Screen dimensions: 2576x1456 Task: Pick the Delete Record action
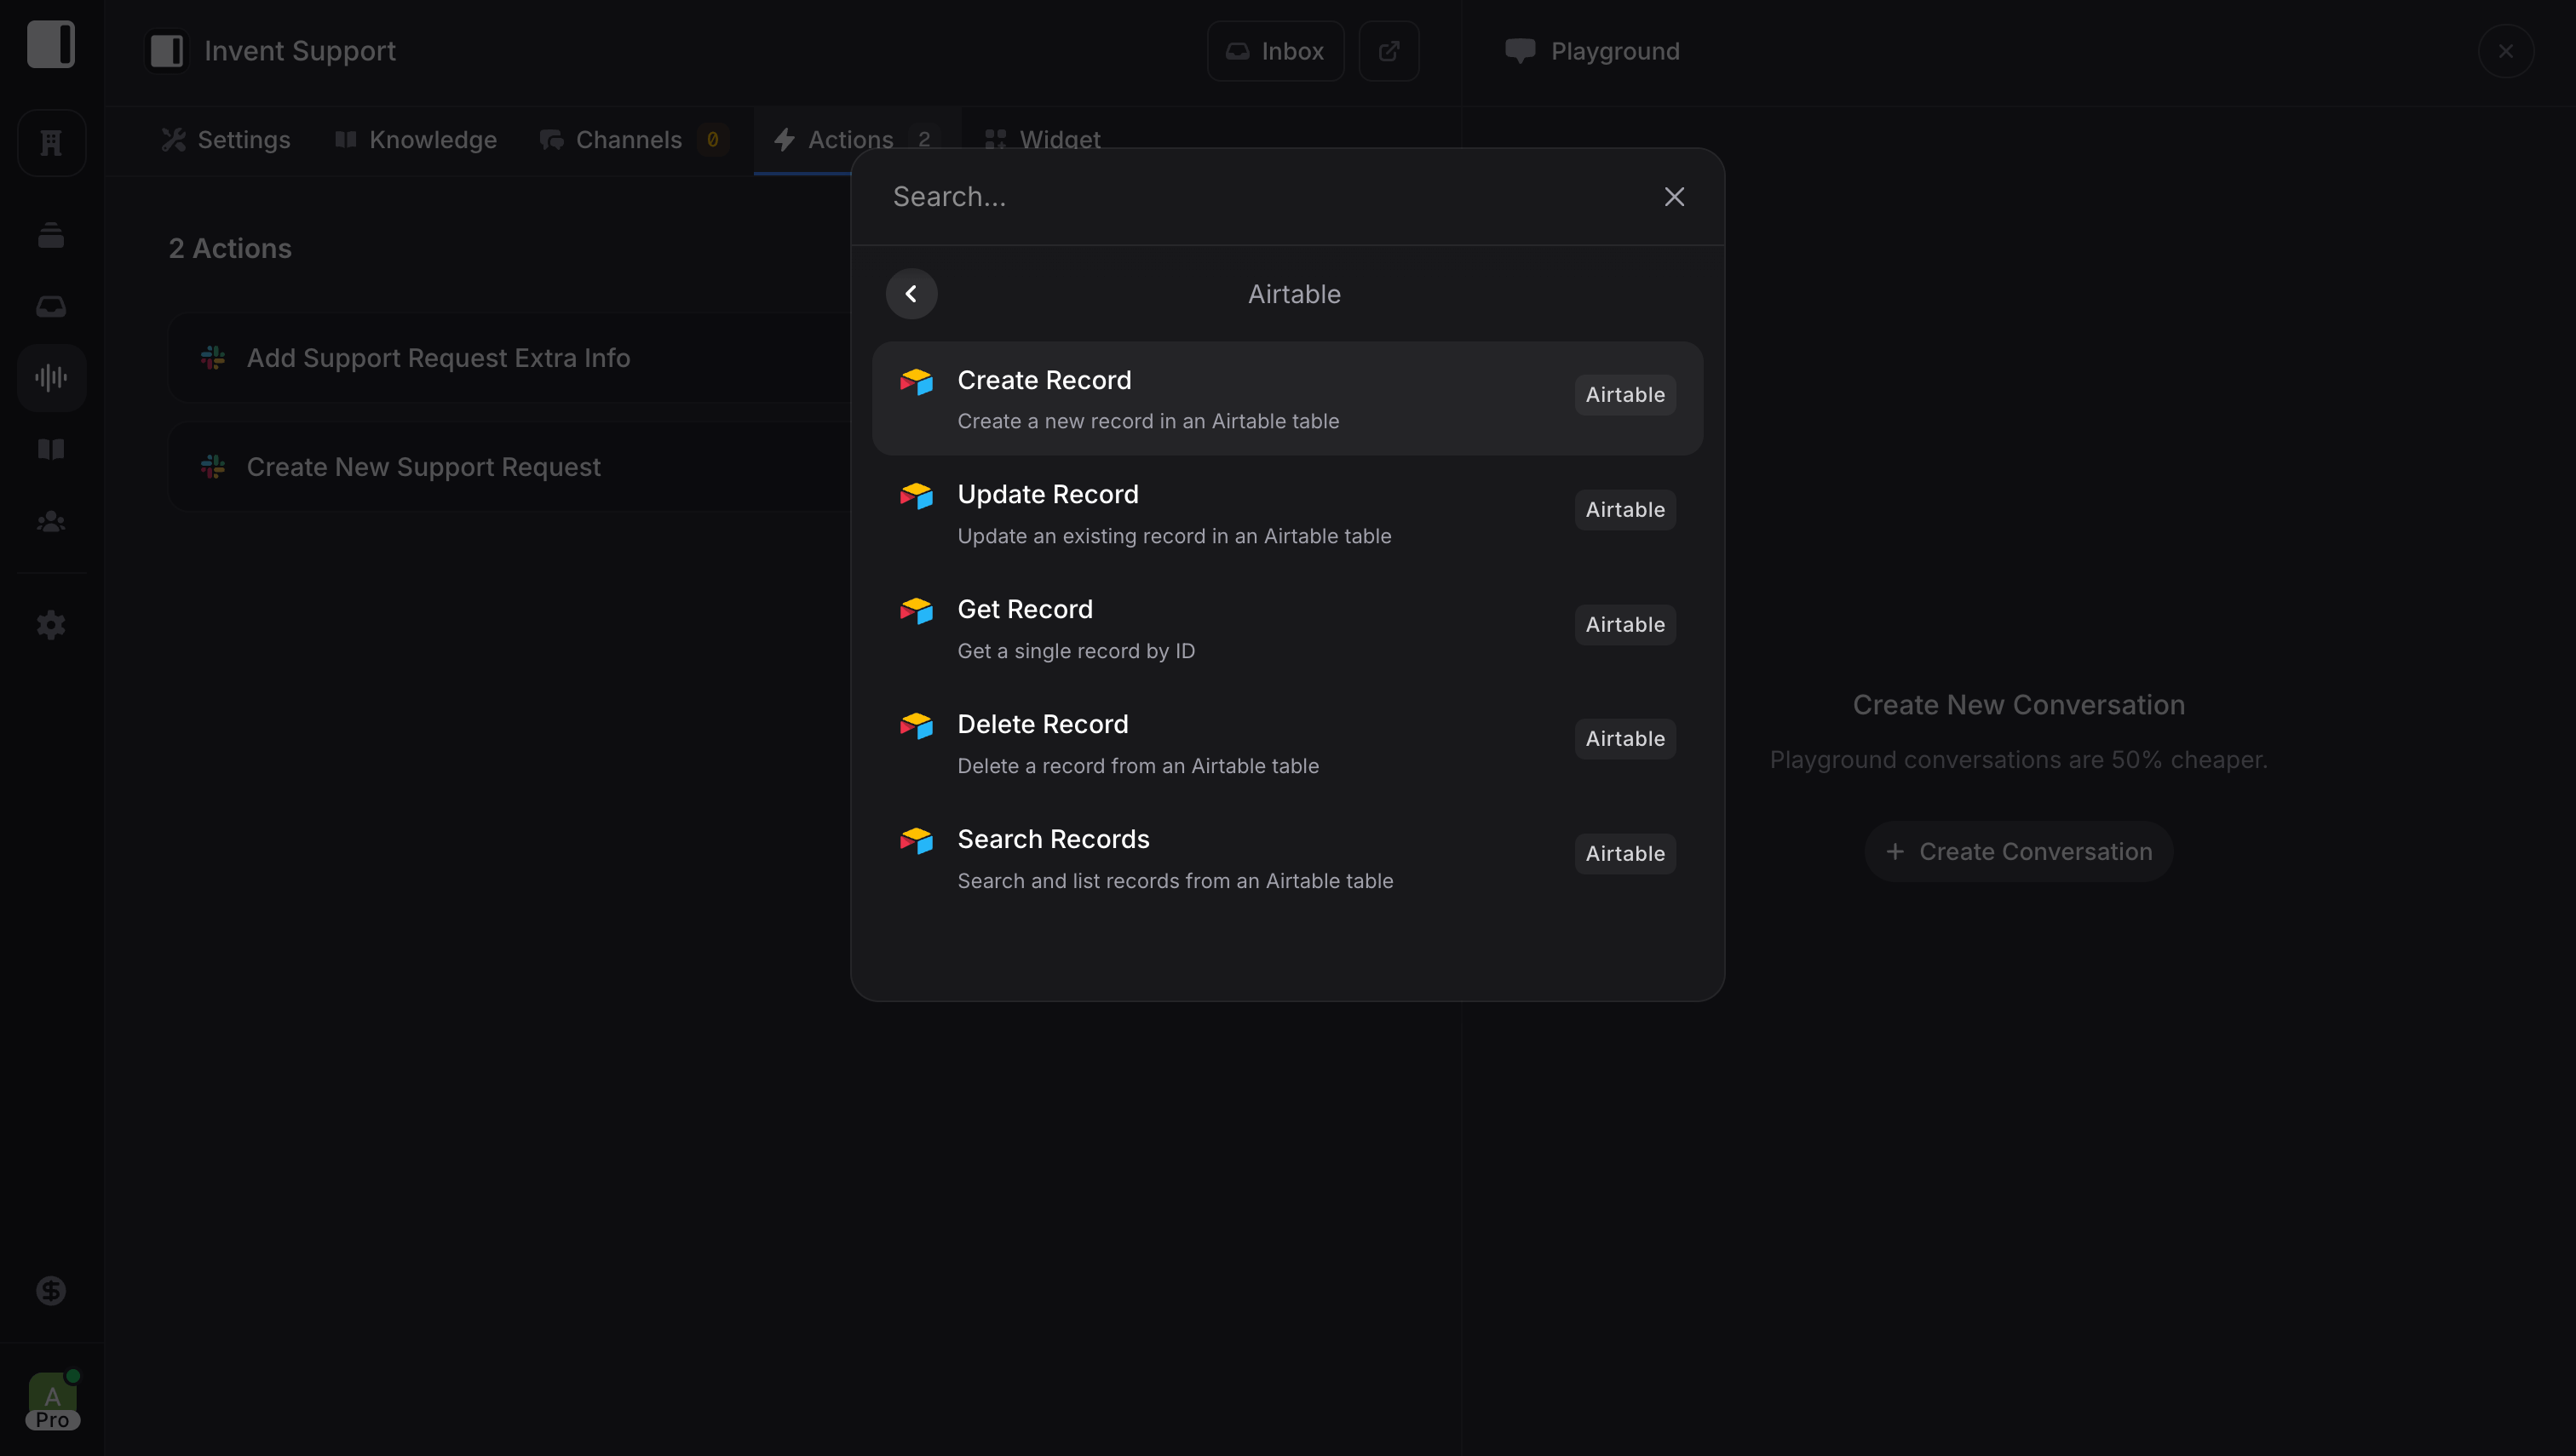1287,744
